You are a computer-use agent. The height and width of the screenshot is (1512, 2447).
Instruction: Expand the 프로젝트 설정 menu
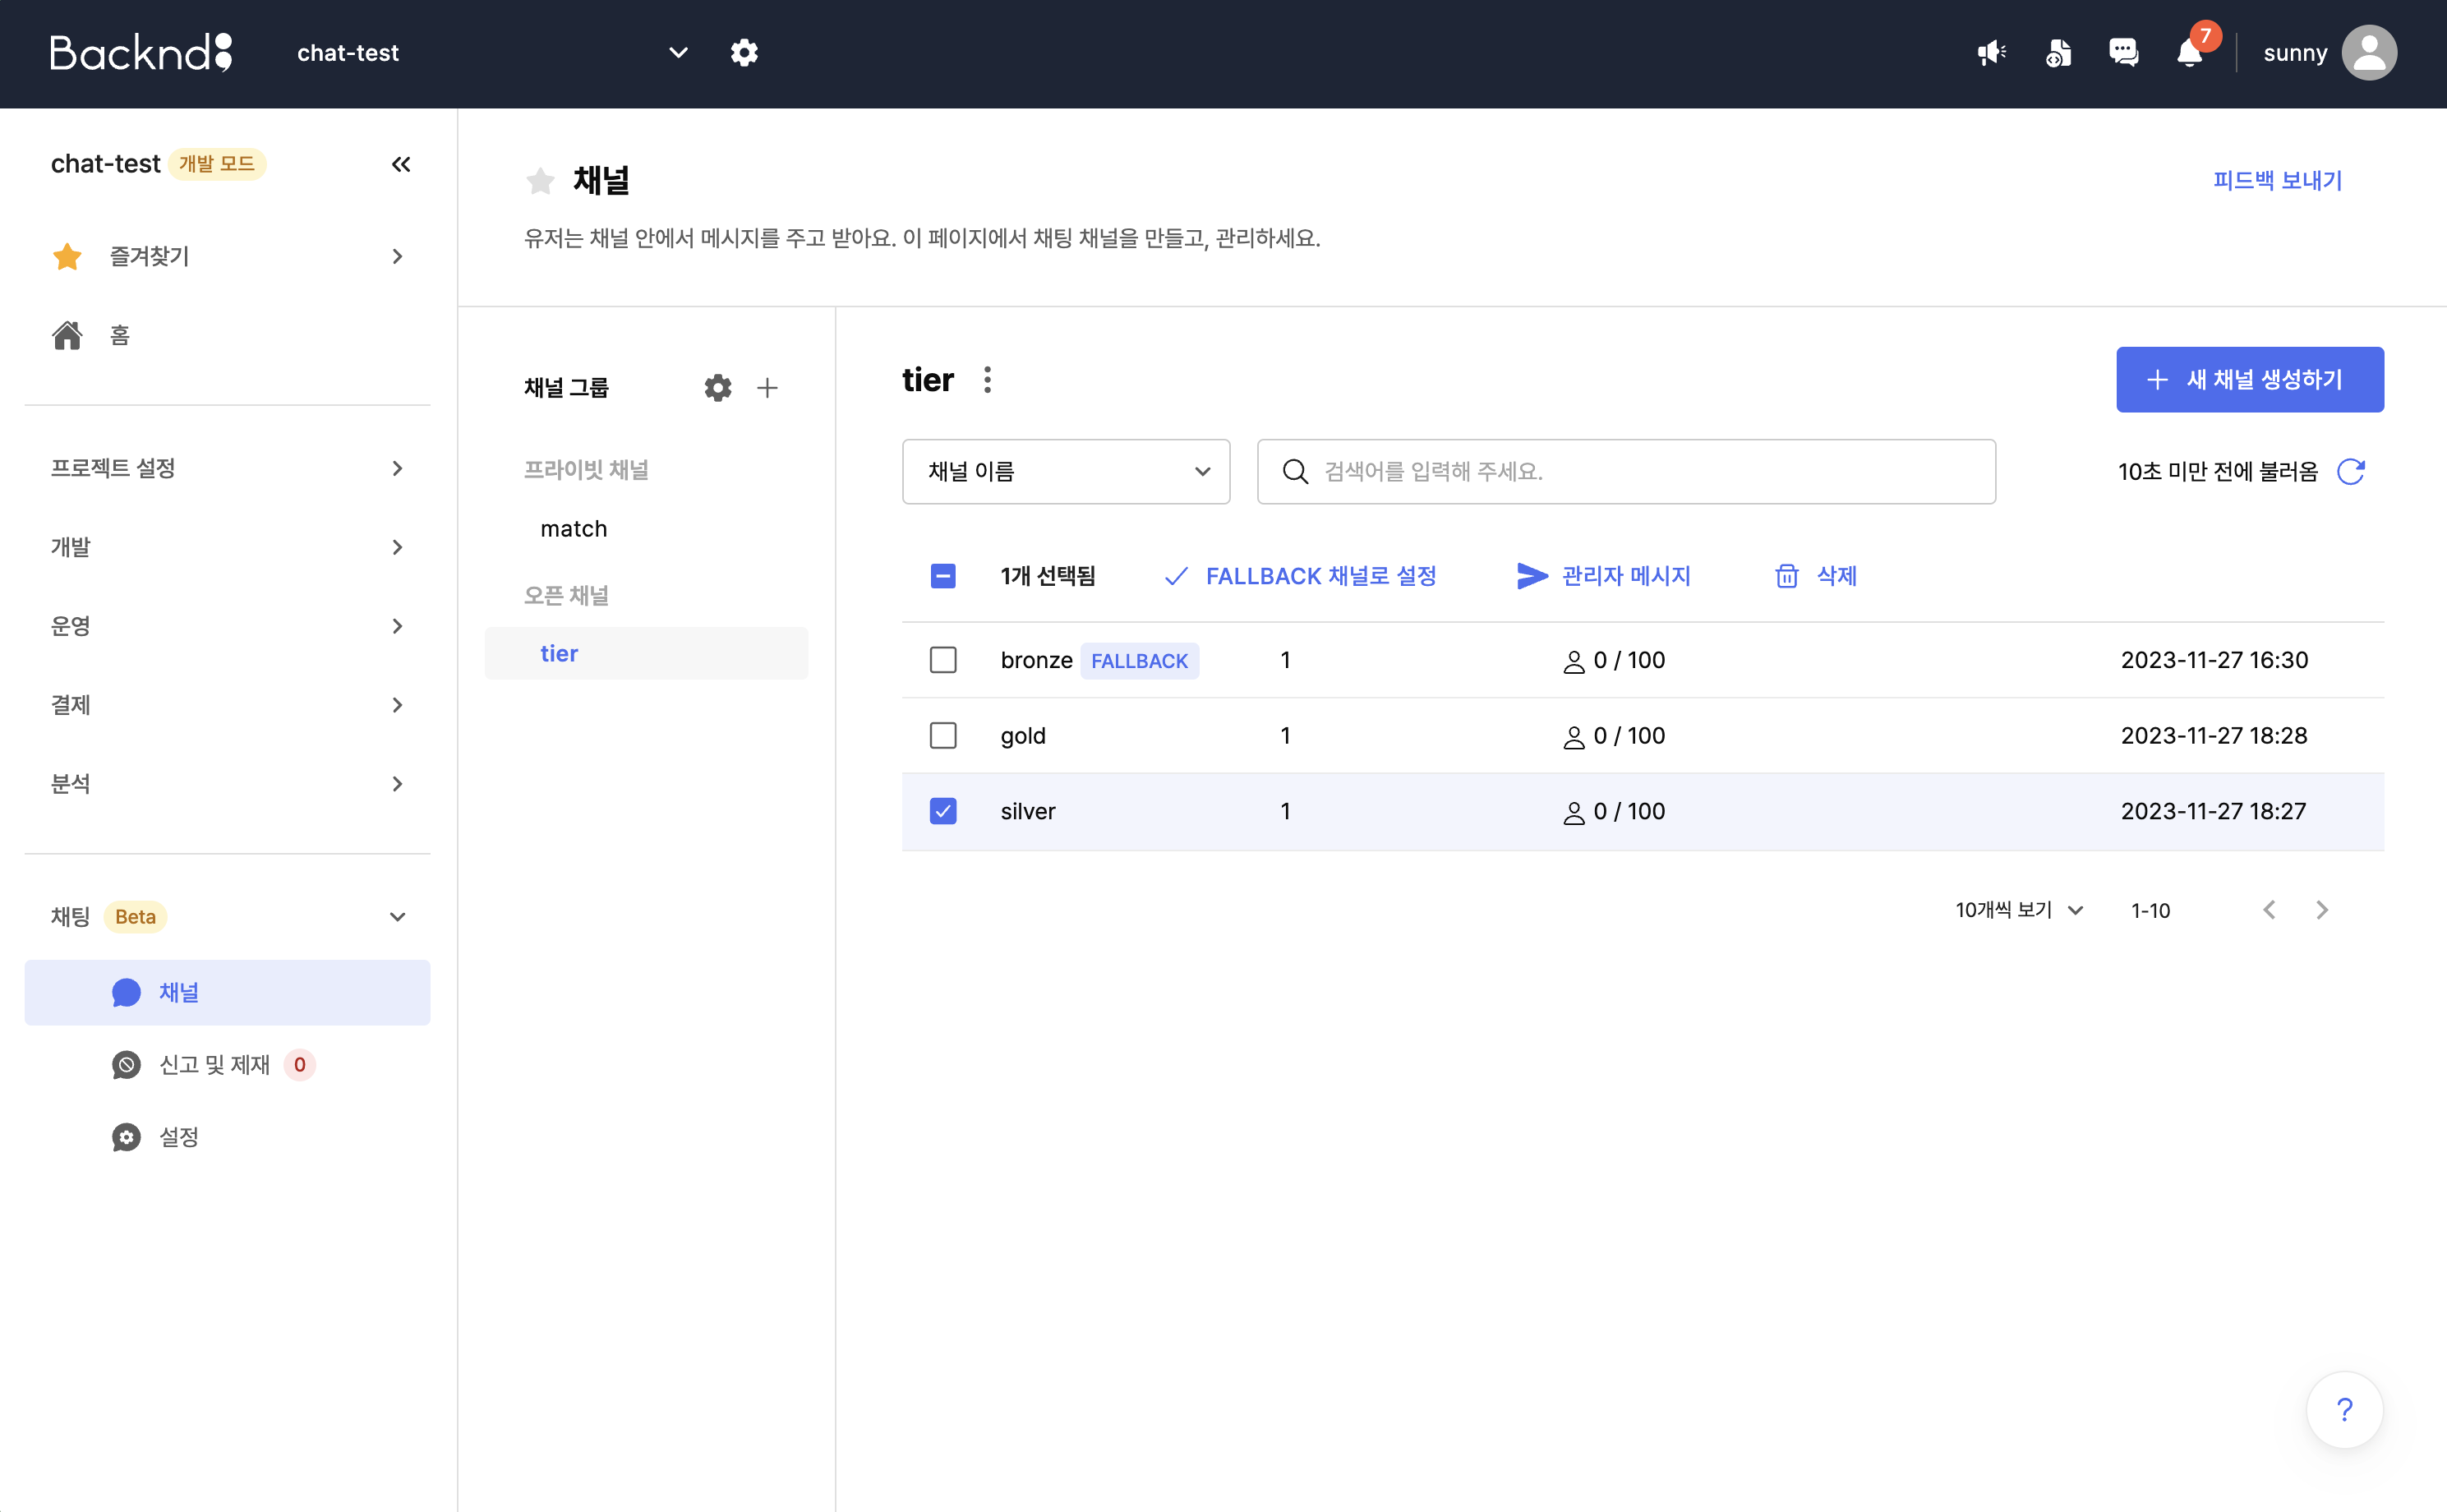(228, 468)
